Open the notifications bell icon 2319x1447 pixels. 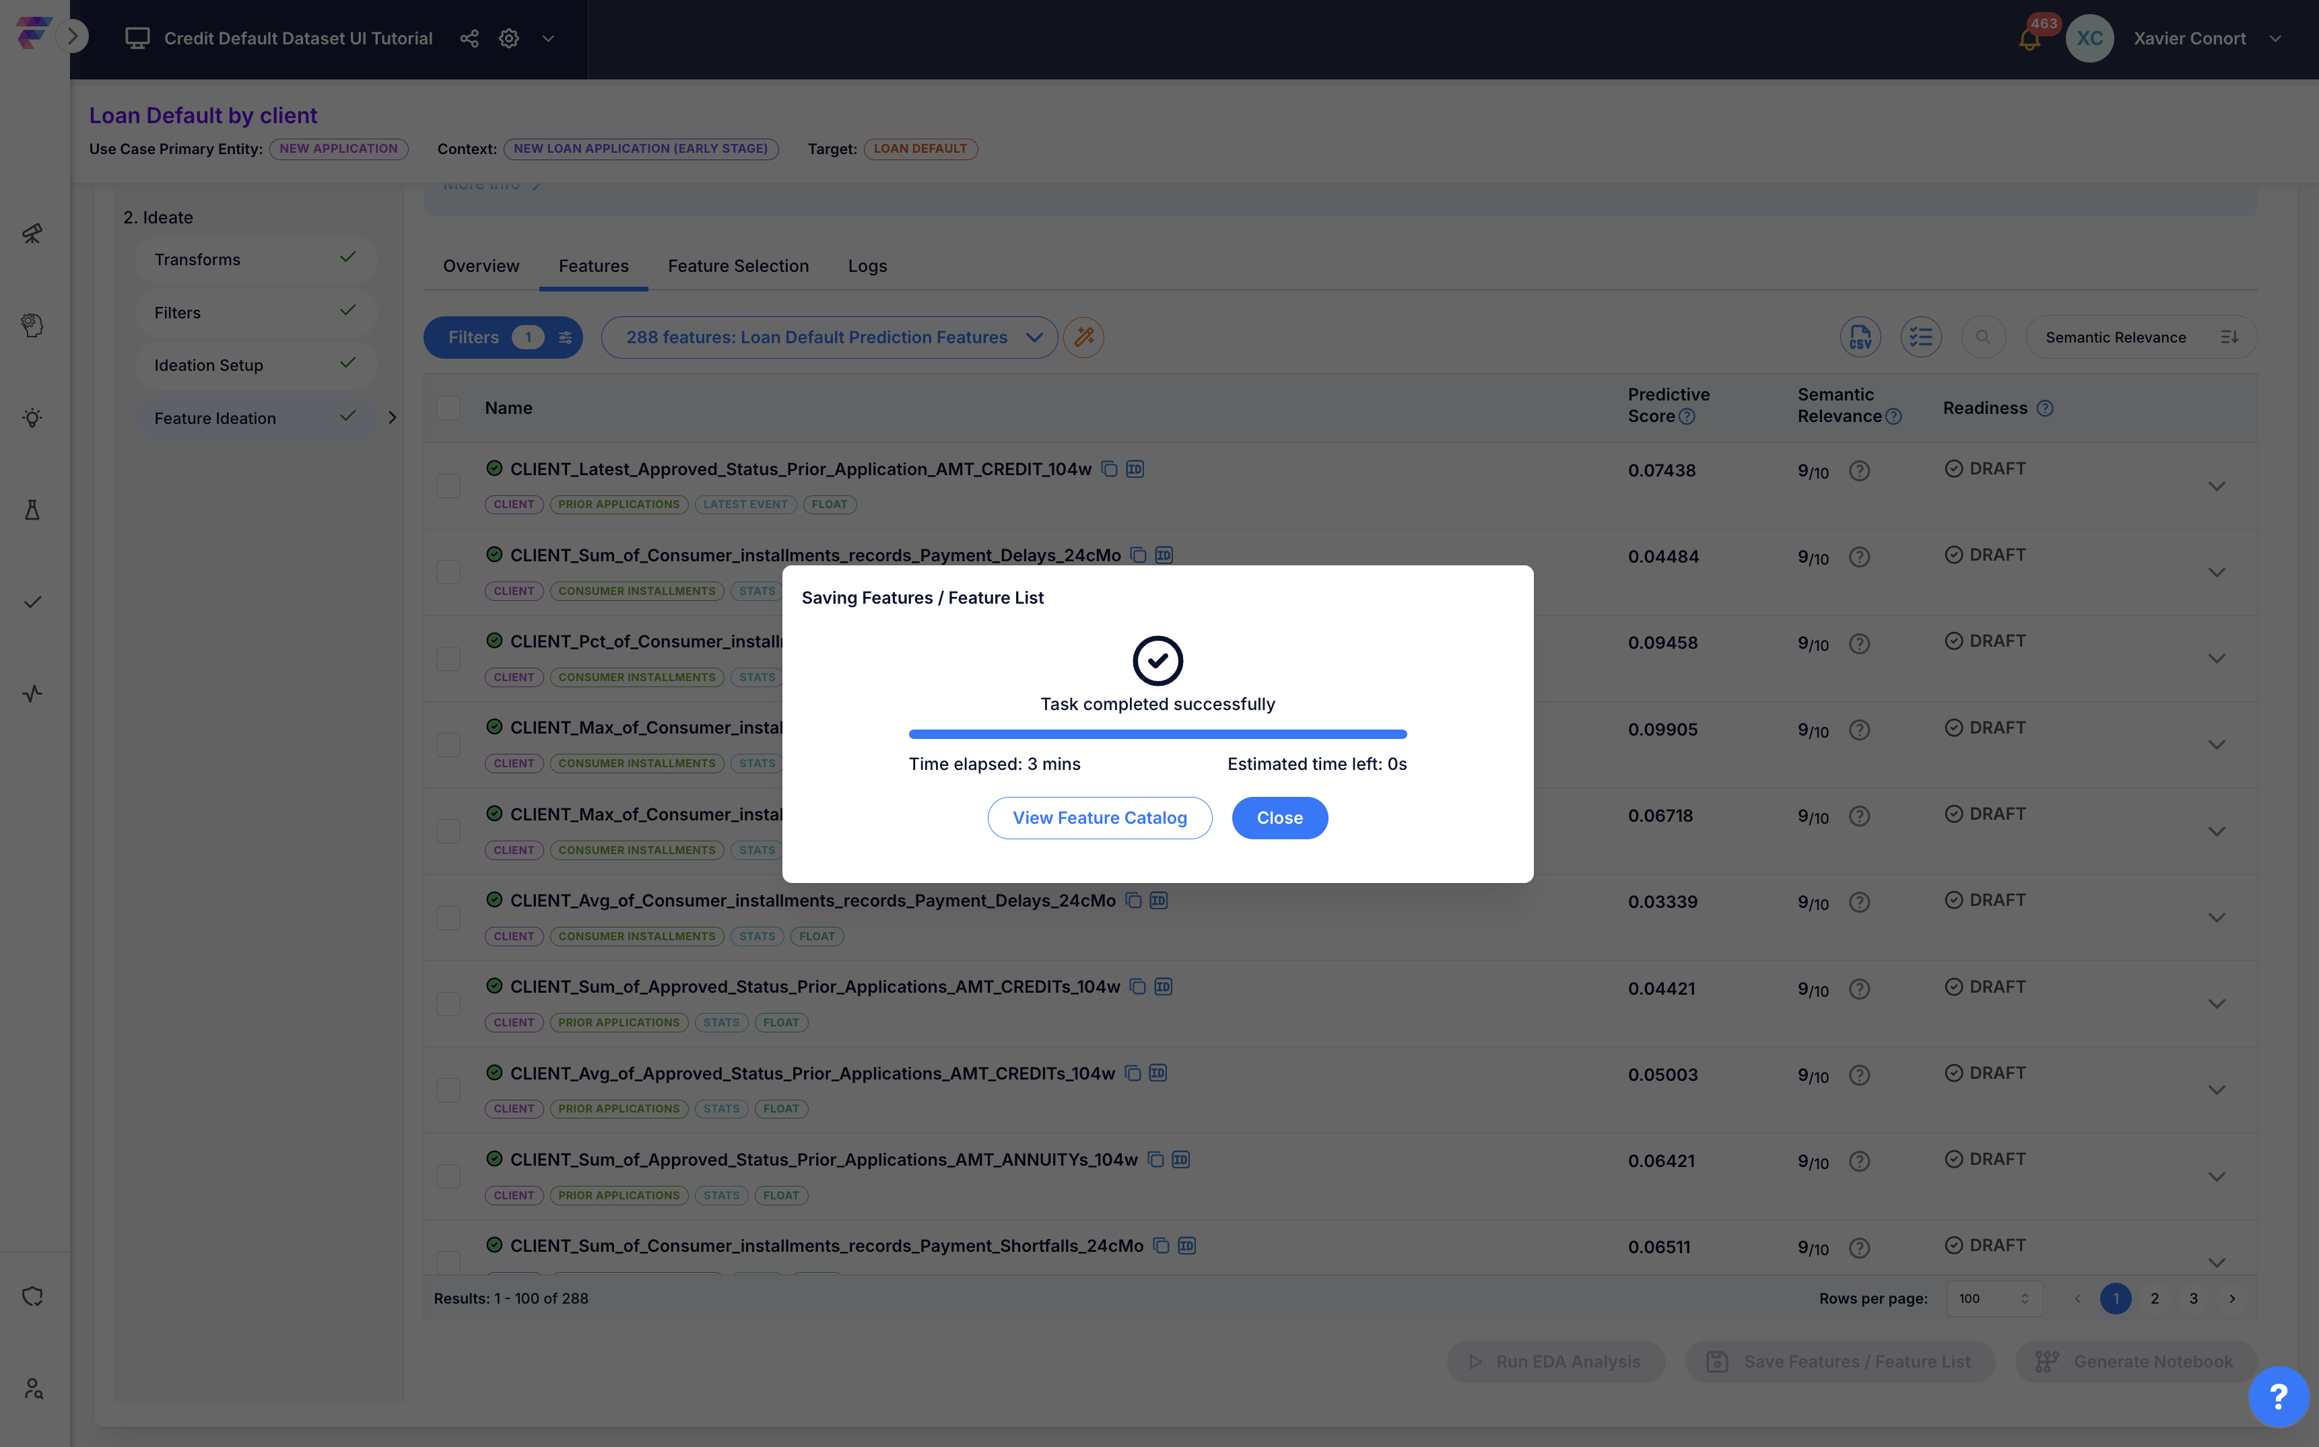tap(2029, 39)
